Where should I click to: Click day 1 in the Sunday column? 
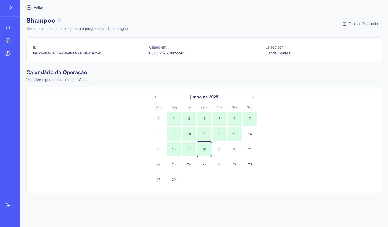click(x=158, y=119)
